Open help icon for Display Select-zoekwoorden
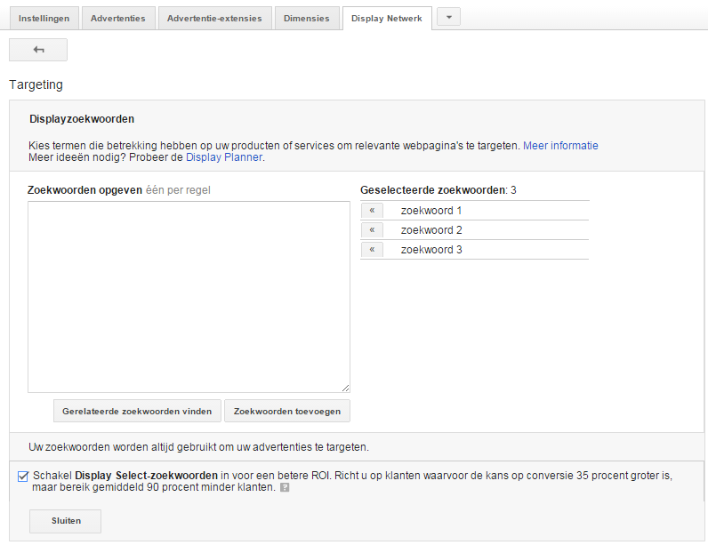 pos(285,488)
